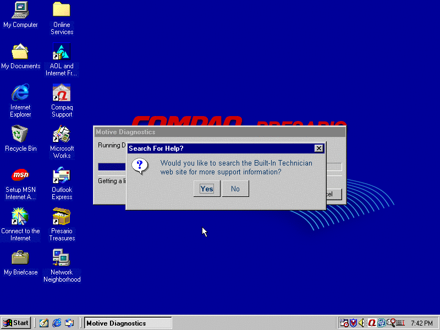Click the Show Desktop quick launch icon
The width and height of the screenshot is (440, 330).
coord(44,323)
